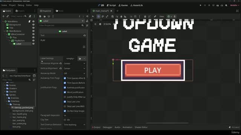Open the skeleton options bone icon
The width and height of the screenshot is (241, 135).
pyautogui.click(x=155, y=16)
